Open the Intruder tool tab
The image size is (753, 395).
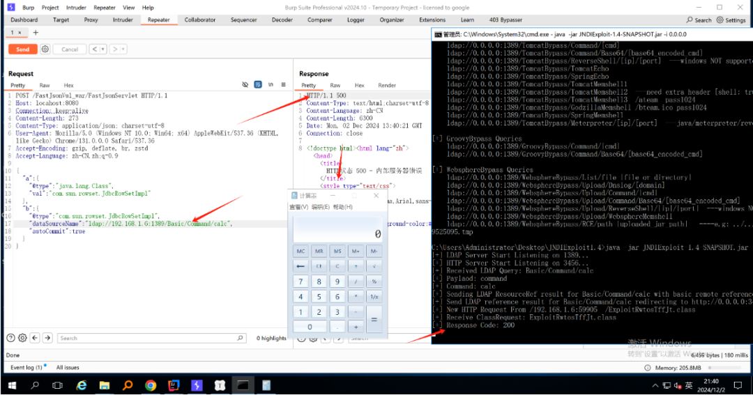pos(123,20)
